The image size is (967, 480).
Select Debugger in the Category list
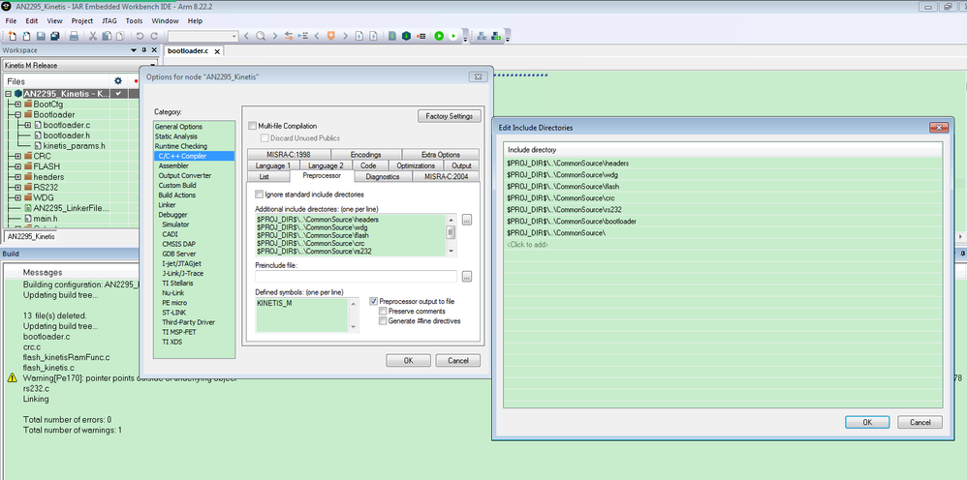point(172,215)
